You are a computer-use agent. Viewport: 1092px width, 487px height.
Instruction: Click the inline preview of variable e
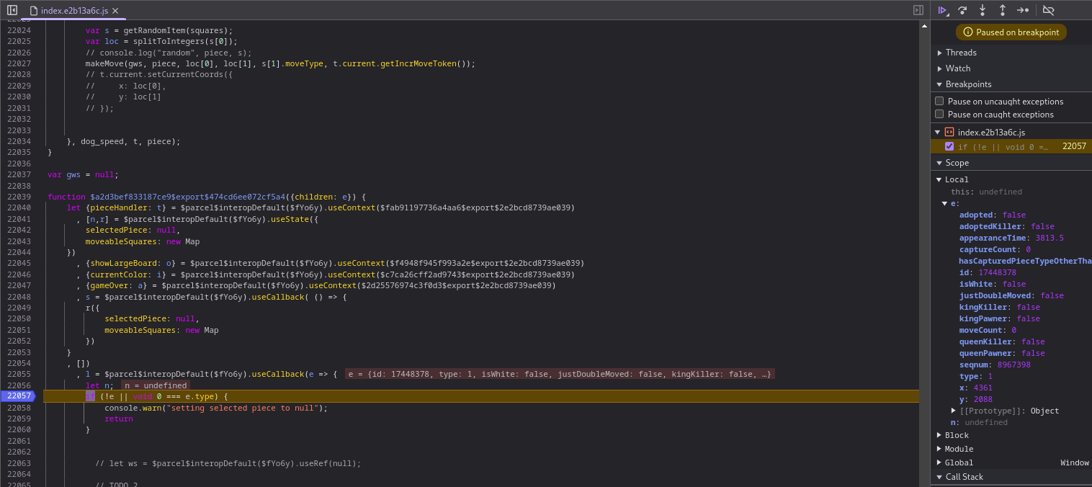point(559,374)
